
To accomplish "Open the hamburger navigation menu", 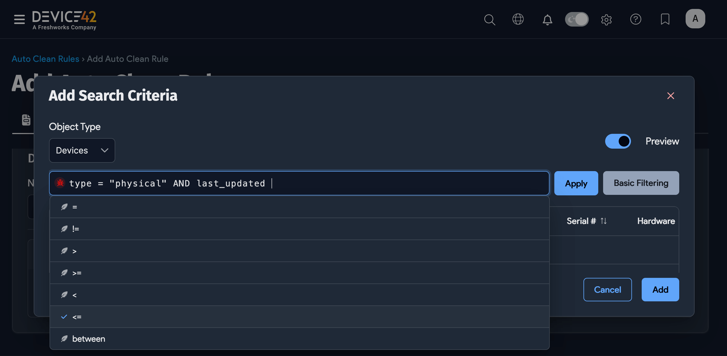I will (x=19, y=19).
